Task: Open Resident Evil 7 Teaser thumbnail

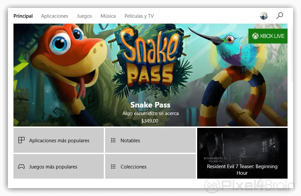Action: click(x=242, y=153)
